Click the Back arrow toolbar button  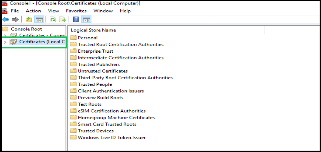[5, 19]
